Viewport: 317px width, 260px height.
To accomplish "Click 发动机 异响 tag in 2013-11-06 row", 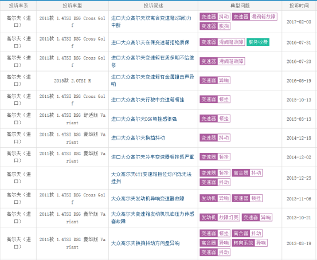I will [215, 198].
